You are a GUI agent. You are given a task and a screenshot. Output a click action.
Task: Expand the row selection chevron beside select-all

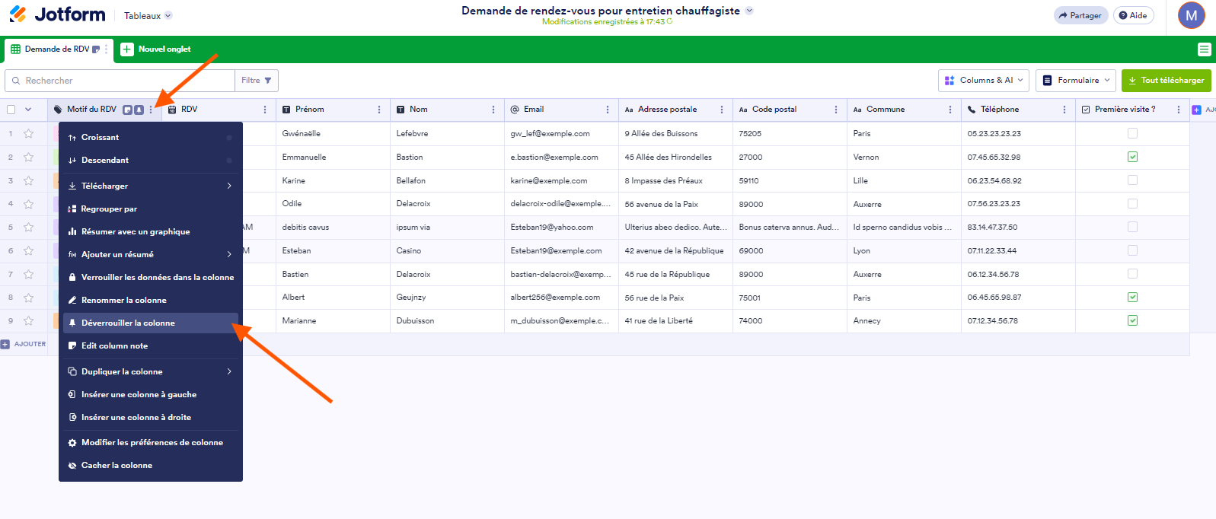point(28,110)
